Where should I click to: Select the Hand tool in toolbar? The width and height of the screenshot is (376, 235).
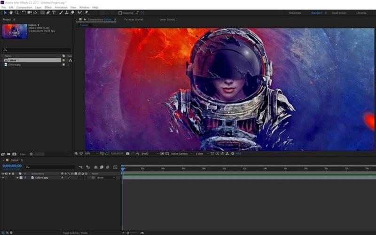(x=11, y=13)
